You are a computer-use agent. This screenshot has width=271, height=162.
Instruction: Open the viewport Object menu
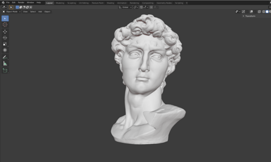click(x=47, y=12)
